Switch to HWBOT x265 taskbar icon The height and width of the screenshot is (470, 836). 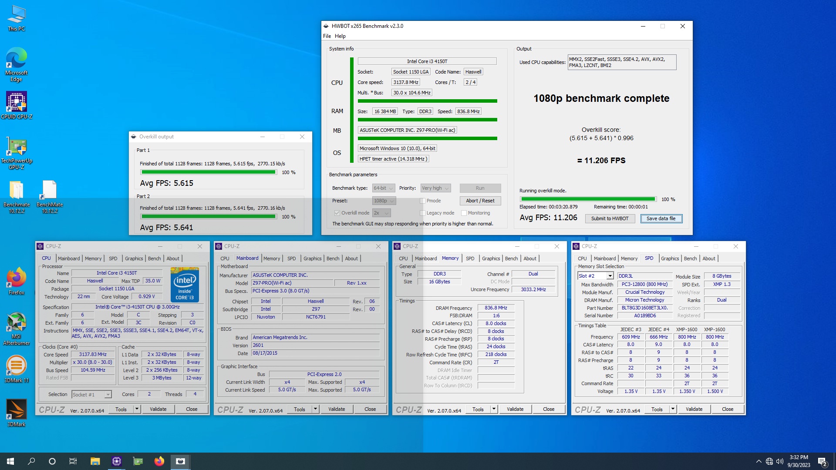180,461
